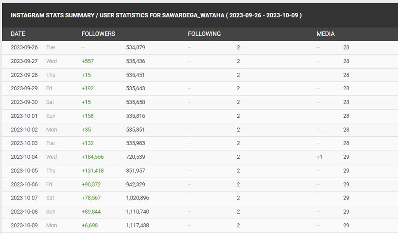Viewport: 398px width, 234px height.
Task: Click the +89,844 follower gain
Action: click(x=91, y=211)
